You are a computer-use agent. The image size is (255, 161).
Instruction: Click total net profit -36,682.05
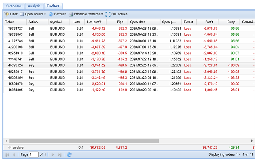pyautogui.click(x=97, y=148)
